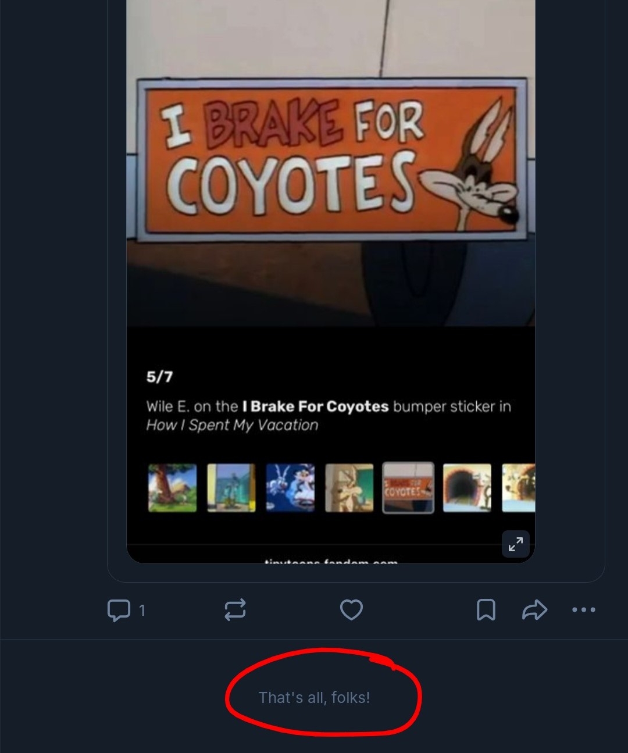The image size is (628, 753).
Task: Click the main bumper sticker image
Action: 331,160
